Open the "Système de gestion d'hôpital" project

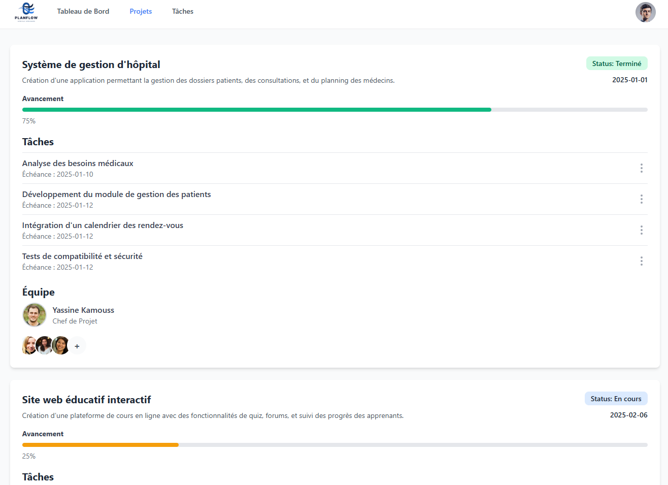click(91, 64)
